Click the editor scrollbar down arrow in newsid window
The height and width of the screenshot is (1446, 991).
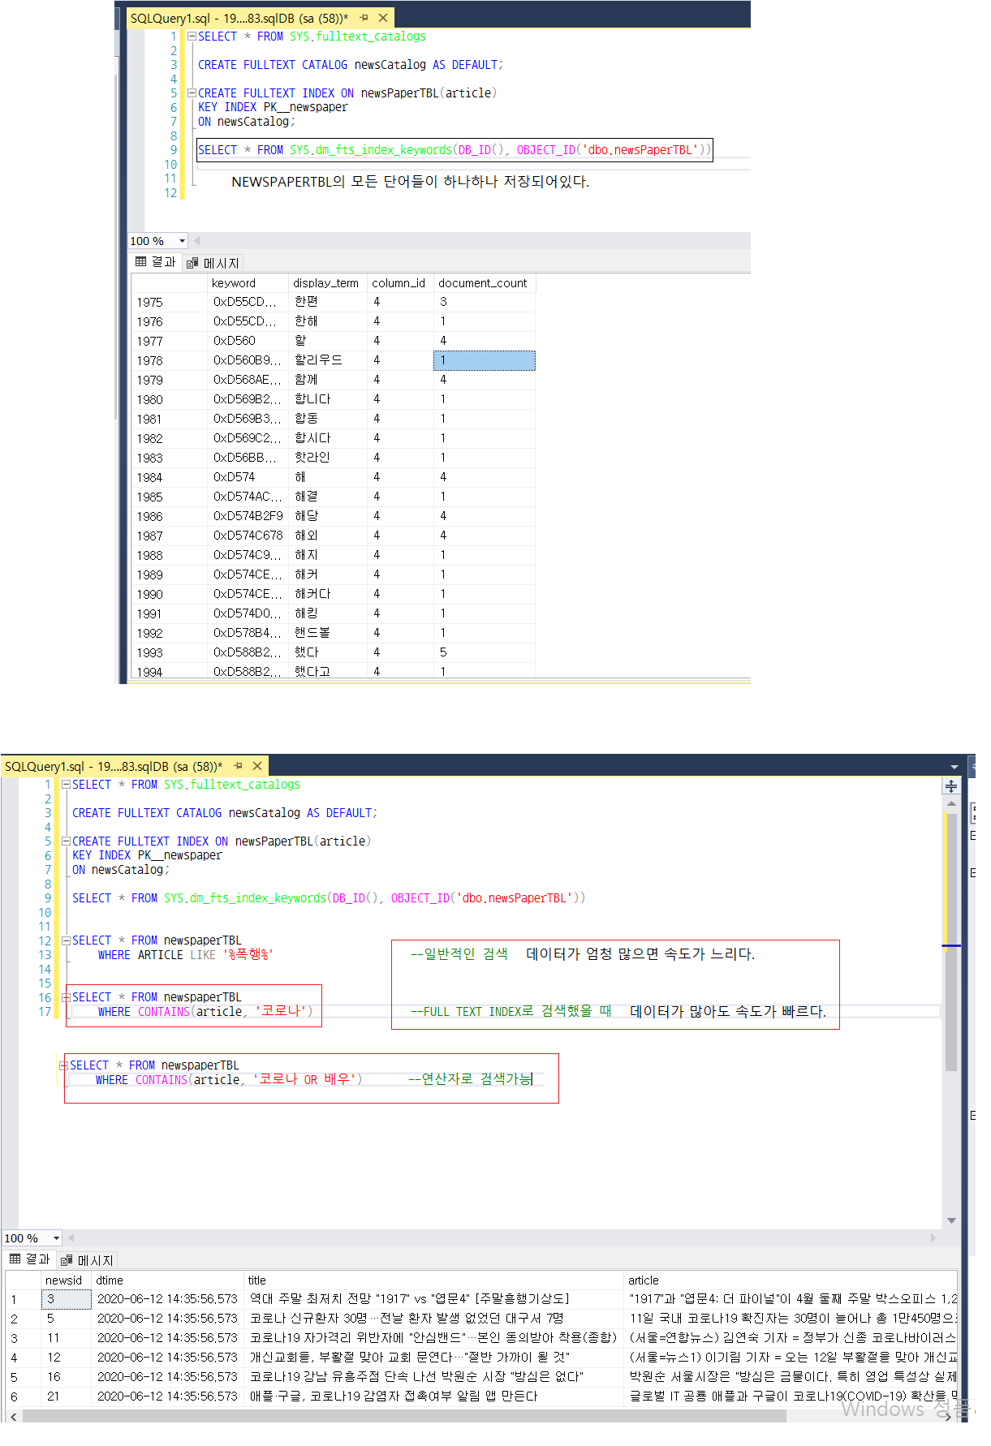(951, 1220)
